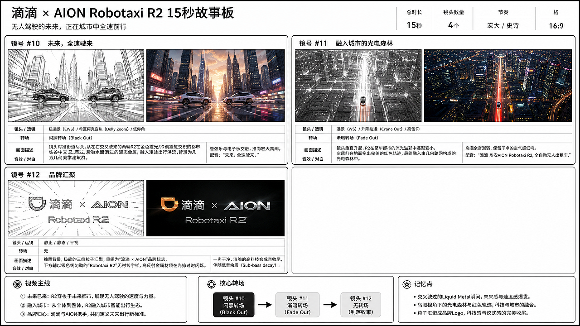Click the 镜头数量 4个 info cell
Screen dimensions: 580x326
point(453,19)
